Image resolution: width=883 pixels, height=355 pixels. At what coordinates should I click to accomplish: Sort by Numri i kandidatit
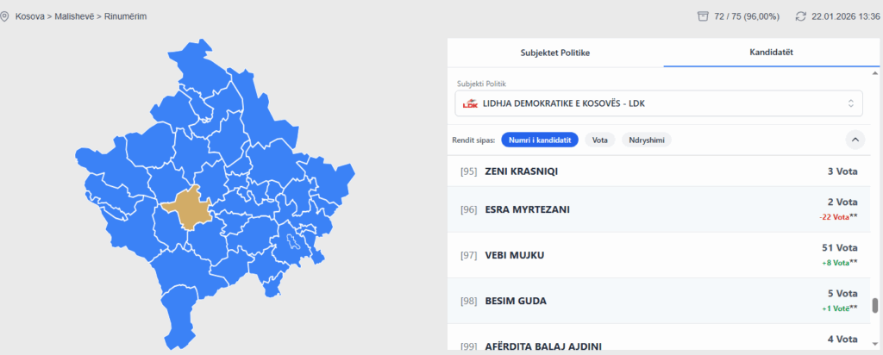(540, 139)
